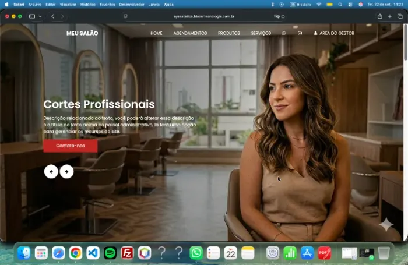The width and height of the screenshot is (408, 265).
Task: Click the Wi-Fi status icon
Action: tap(319, 5)
